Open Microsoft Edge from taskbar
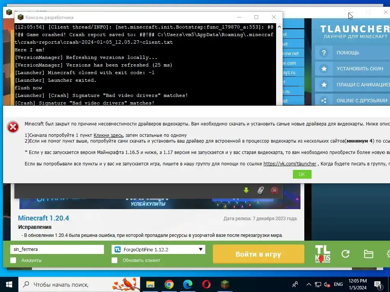The height and width of the screenshot is (292, 390). (188, 284)
